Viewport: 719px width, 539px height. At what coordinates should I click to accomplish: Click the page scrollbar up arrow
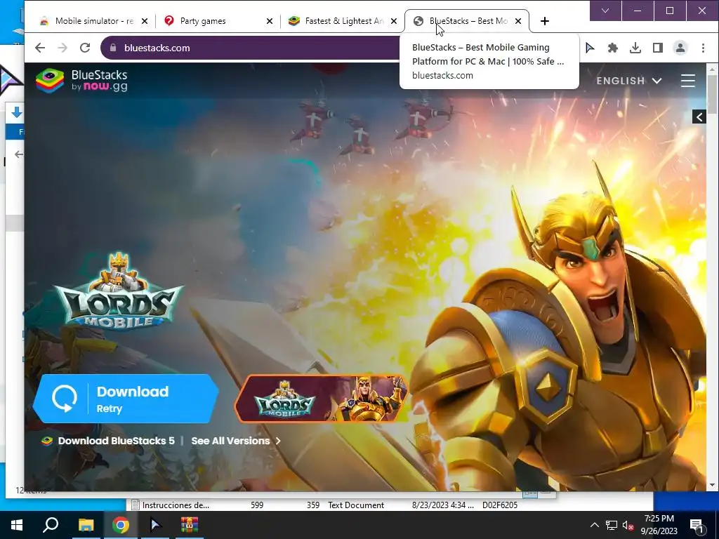click(712, 70)
